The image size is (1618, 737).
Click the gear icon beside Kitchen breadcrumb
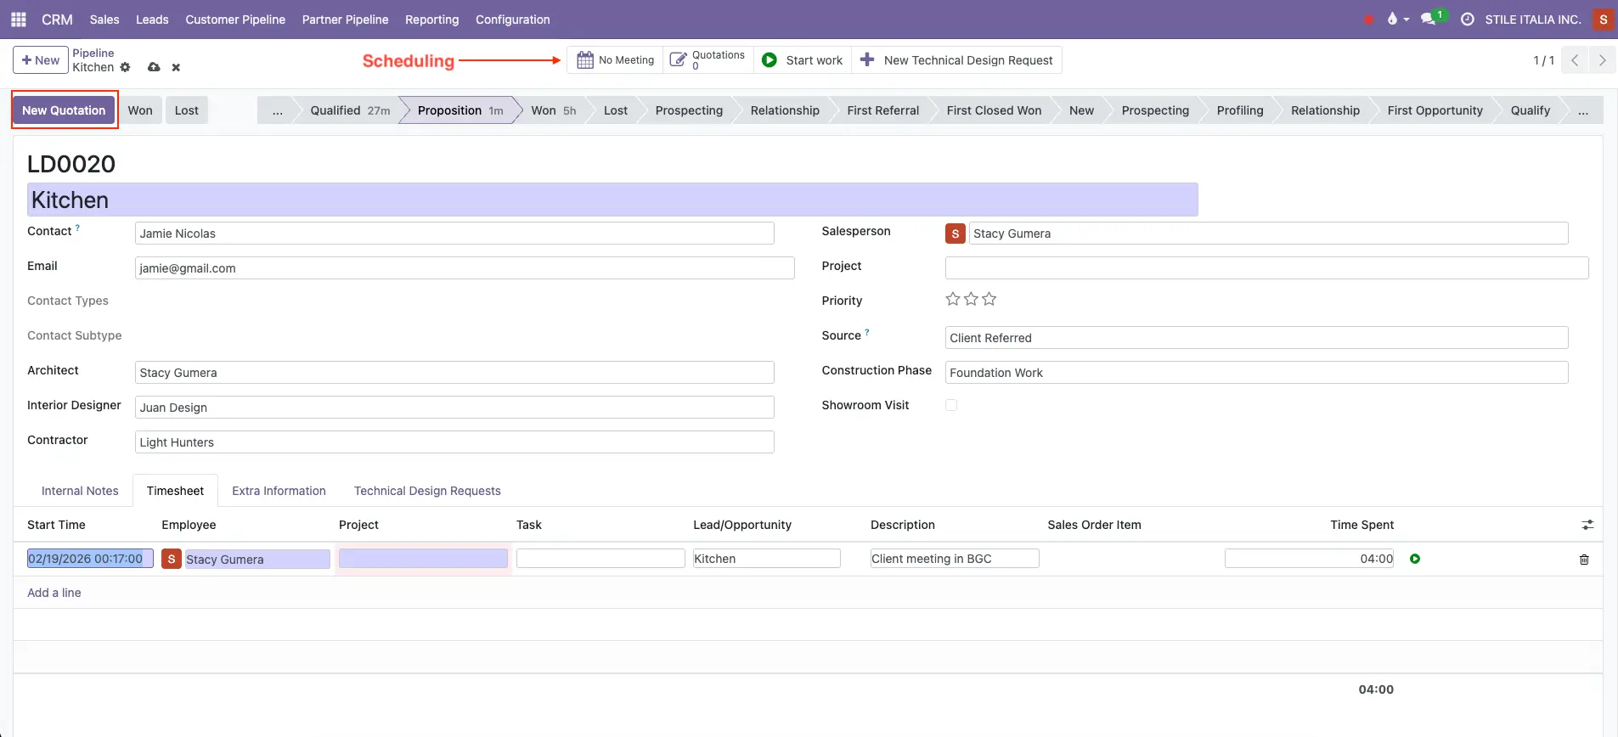click(x=125, y=67)
